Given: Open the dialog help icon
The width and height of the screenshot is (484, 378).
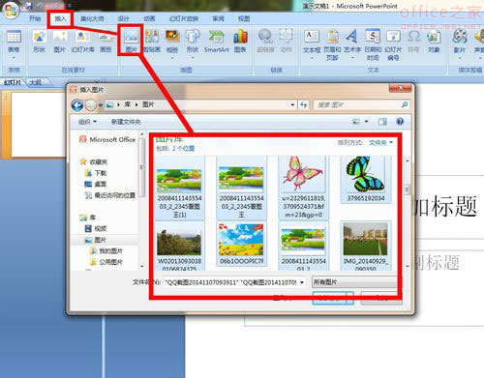Looking at the screenshot, I should coord(400,122).
